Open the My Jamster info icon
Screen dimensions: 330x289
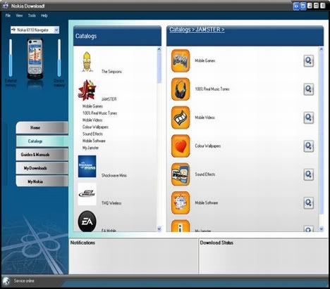click(x=181, y=226)
